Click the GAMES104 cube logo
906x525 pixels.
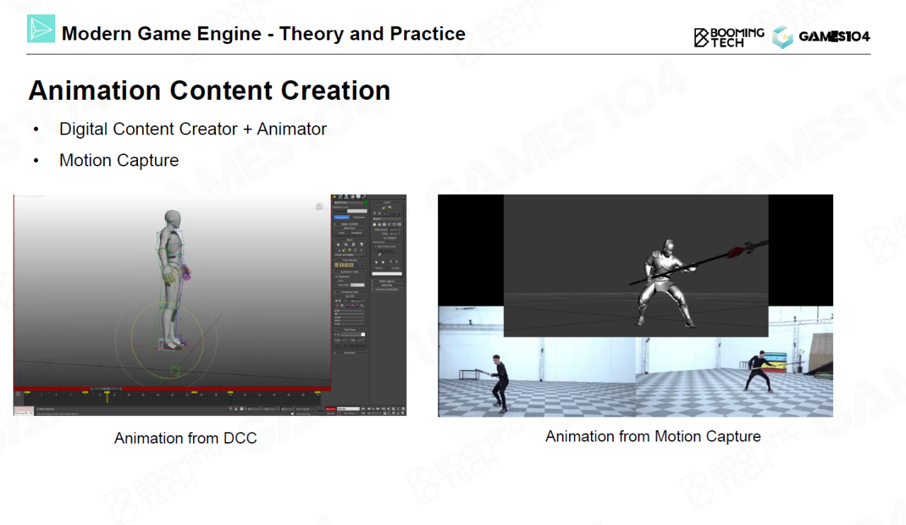[x=782, y=37]
